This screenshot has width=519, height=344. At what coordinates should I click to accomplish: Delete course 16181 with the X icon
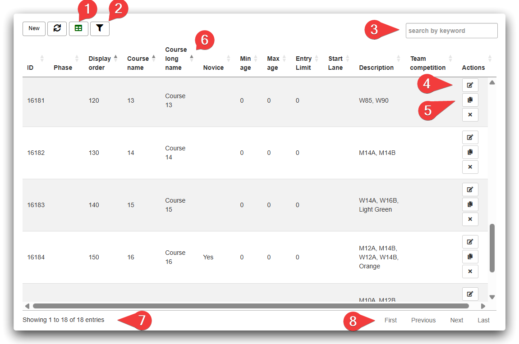pos(470,115)
